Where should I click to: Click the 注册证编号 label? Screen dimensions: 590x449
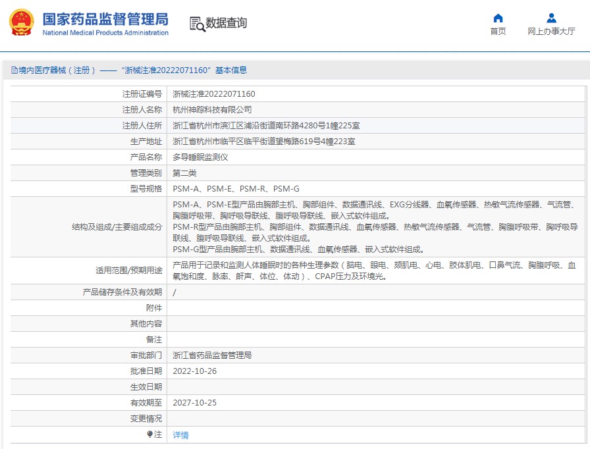click(142, 94)
